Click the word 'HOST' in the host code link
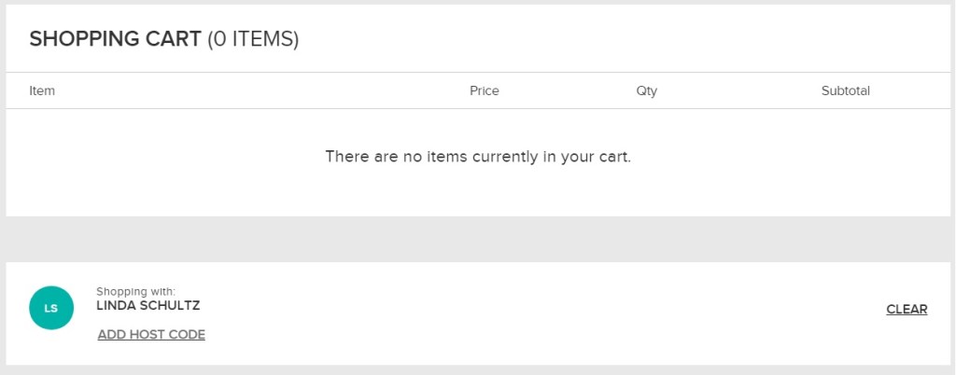 coord(149,335)
